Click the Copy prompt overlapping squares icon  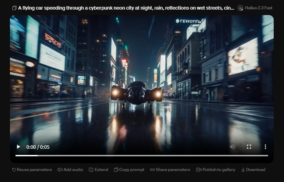pos(116,170)
